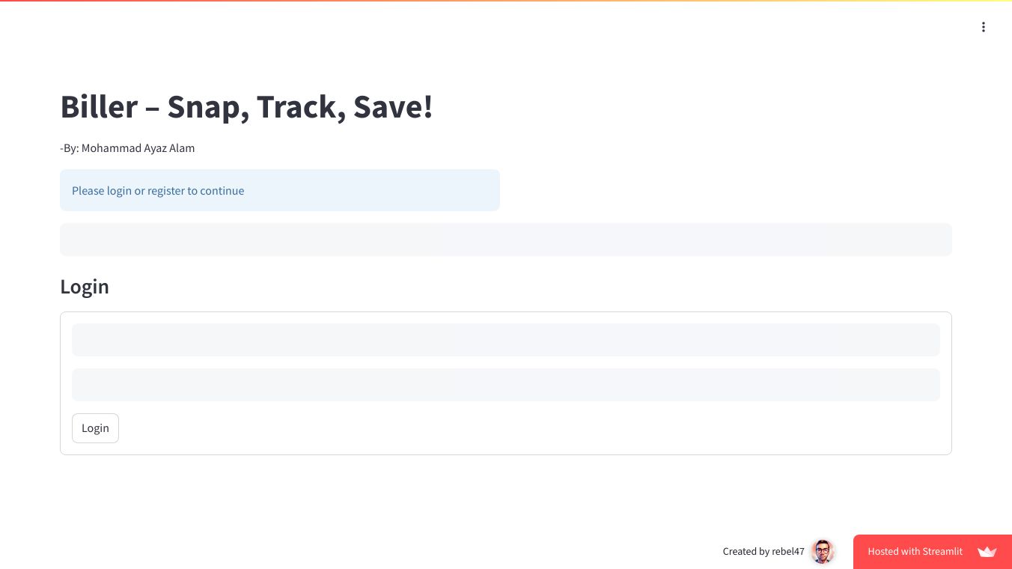Click the rebel47 creator avatar
The height and width of the screenshot is (569, 1012).
click(823, 552)
